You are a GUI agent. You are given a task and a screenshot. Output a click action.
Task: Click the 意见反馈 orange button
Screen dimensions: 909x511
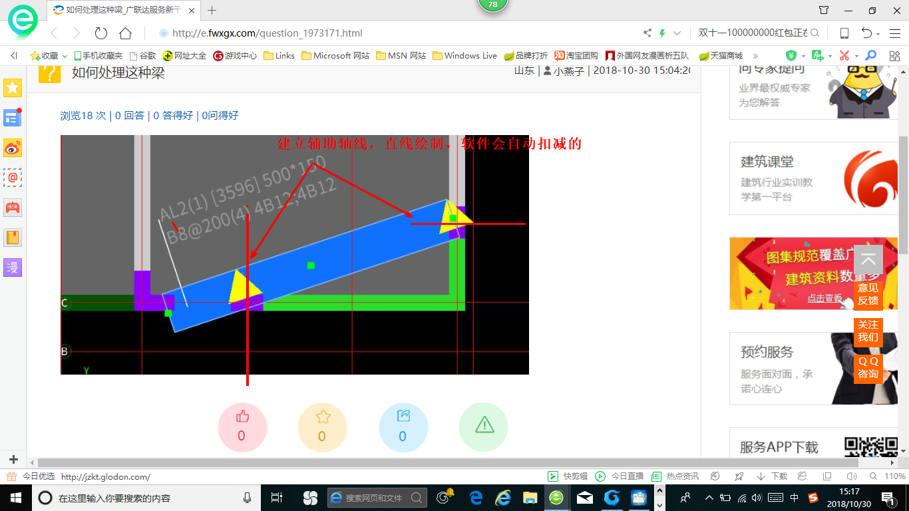[x=868, y=294]
